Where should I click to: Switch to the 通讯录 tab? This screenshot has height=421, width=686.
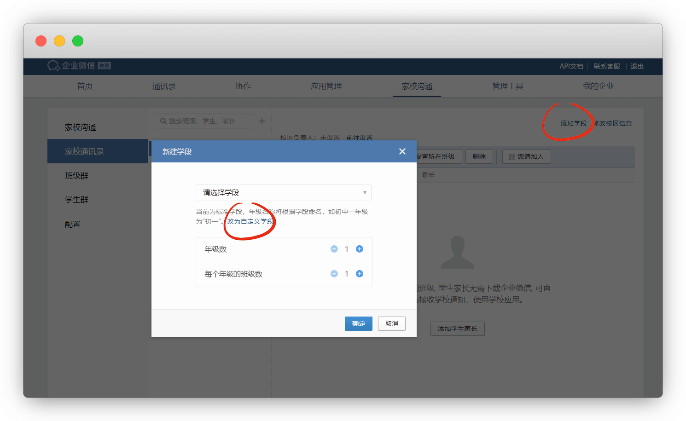(x=164, y=86)
